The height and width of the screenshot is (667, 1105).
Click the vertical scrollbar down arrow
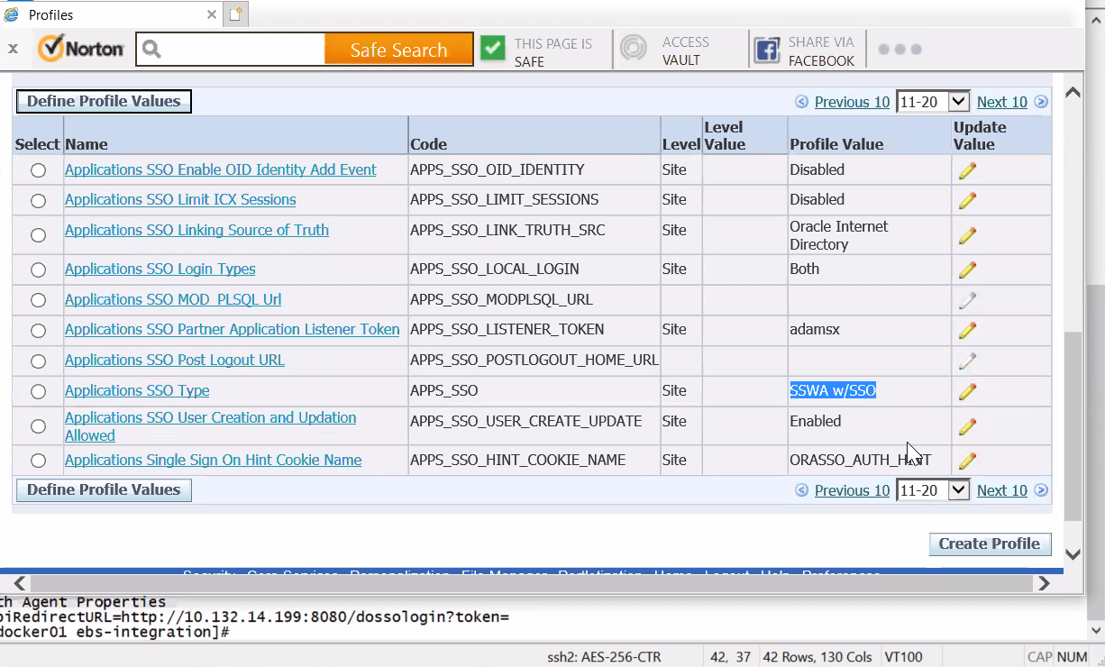pyautogui.click(x=1073, y=553)
